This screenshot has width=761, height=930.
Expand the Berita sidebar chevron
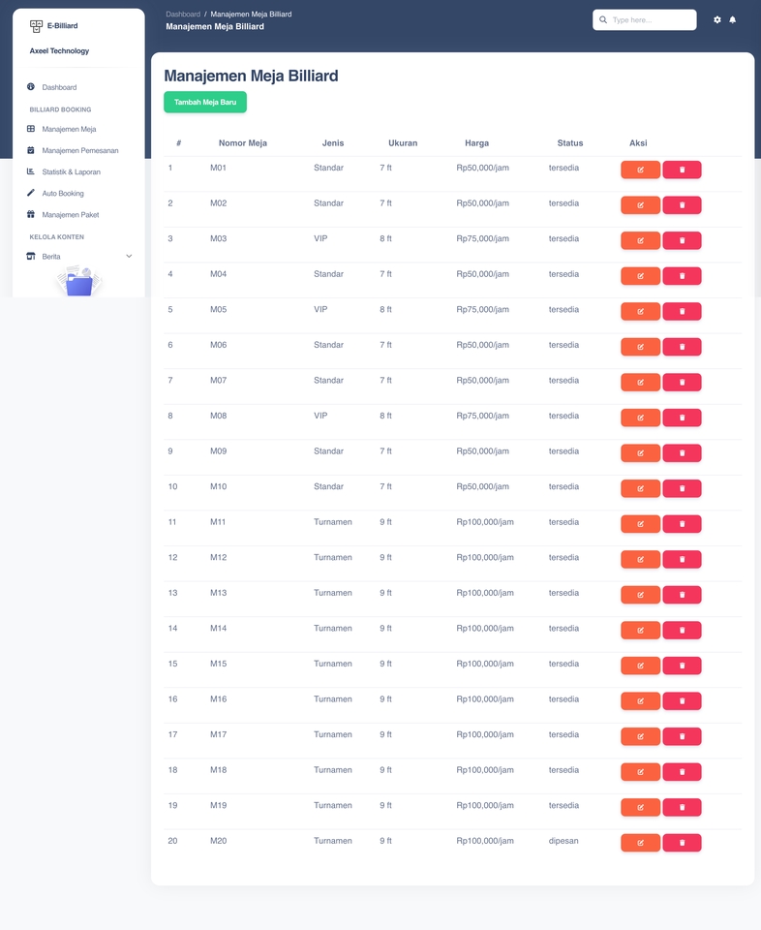[x=129, y=256]
